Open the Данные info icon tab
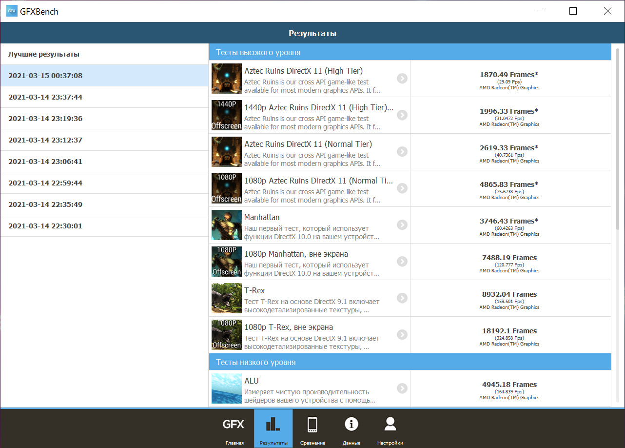 351,428
